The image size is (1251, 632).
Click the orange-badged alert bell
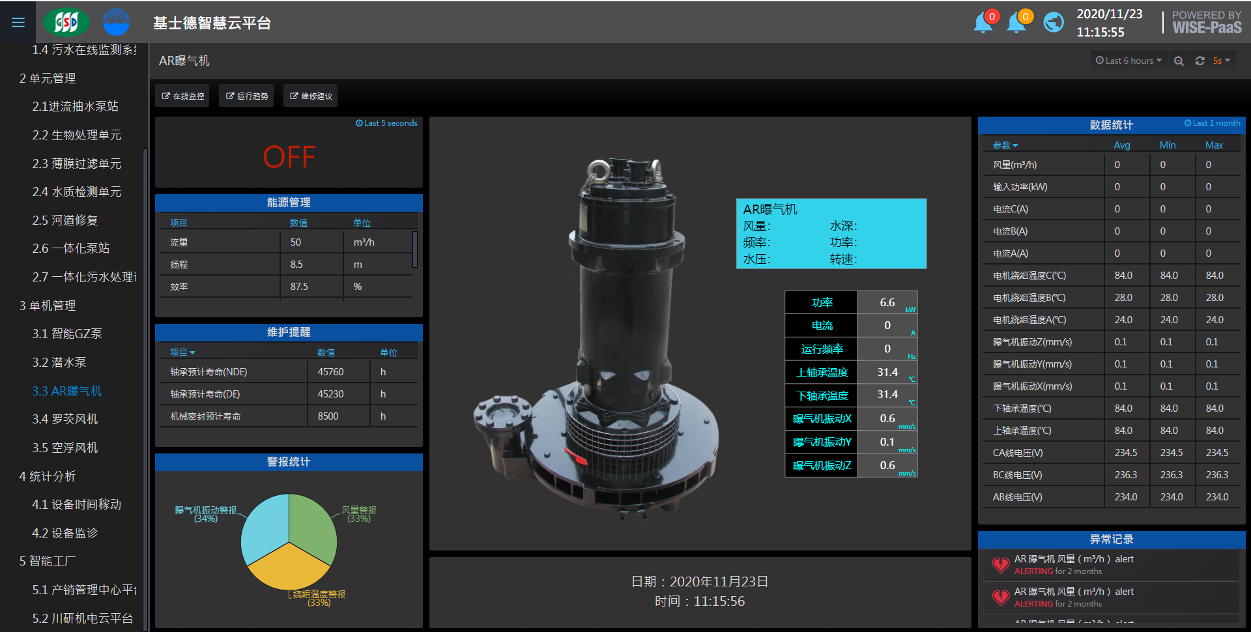pyautogui.click(x=1016, y=23)
